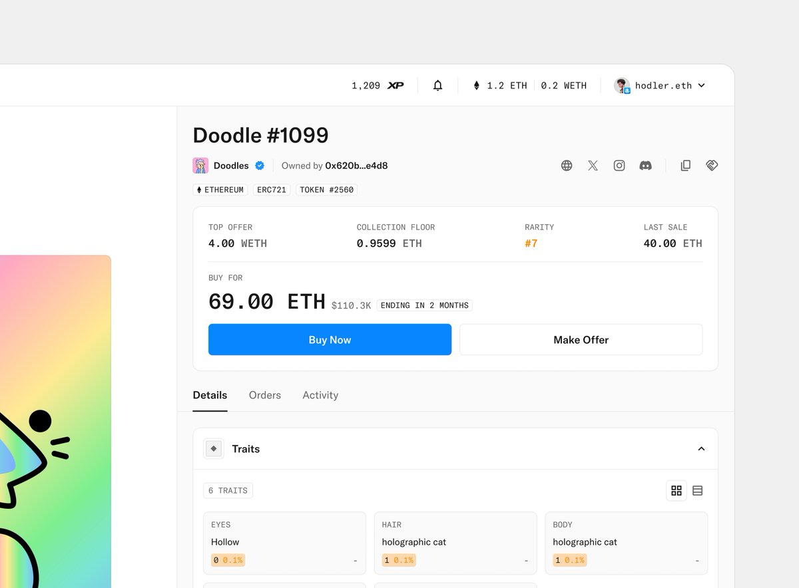Image resolution: width=799 pixels, height=588 pixels.
Task: Open the holographic Doodle artwork image
Action: tap(55, 422)
